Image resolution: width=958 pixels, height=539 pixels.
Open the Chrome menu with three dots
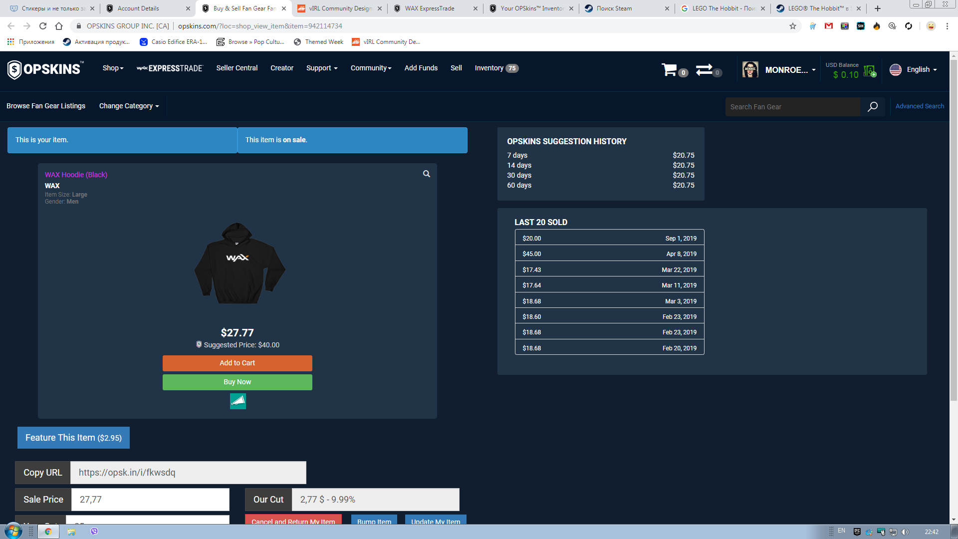click(947, 26)
